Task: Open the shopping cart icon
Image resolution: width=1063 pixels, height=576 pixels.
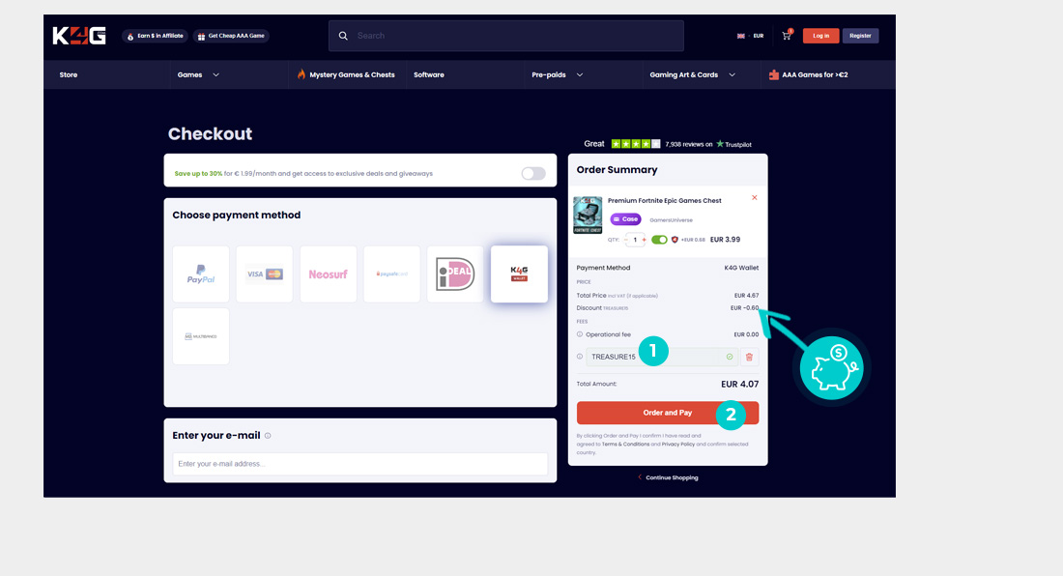Action: [x=787, y=35]
